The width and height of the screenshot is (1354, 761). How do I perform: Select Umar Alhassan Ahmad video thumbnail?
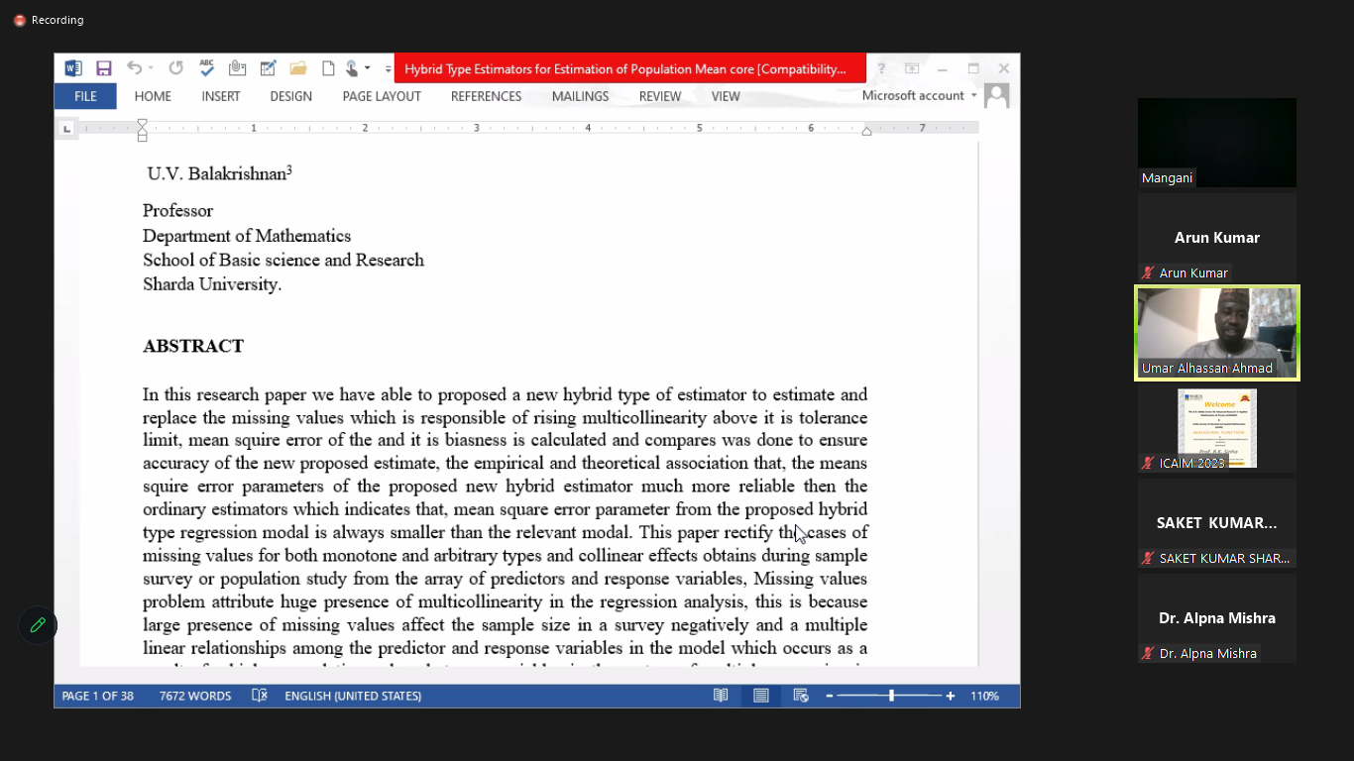pos(1216,333)
